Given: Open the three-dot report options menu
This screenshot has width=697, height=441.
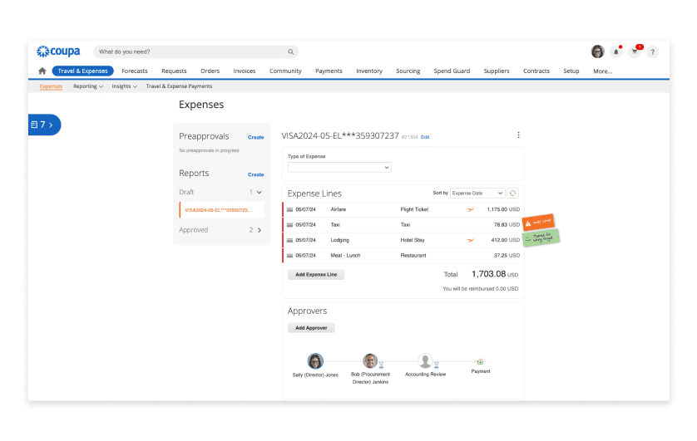Looking at the screenshot, I should pyautogui.click(x=518, y=135).
